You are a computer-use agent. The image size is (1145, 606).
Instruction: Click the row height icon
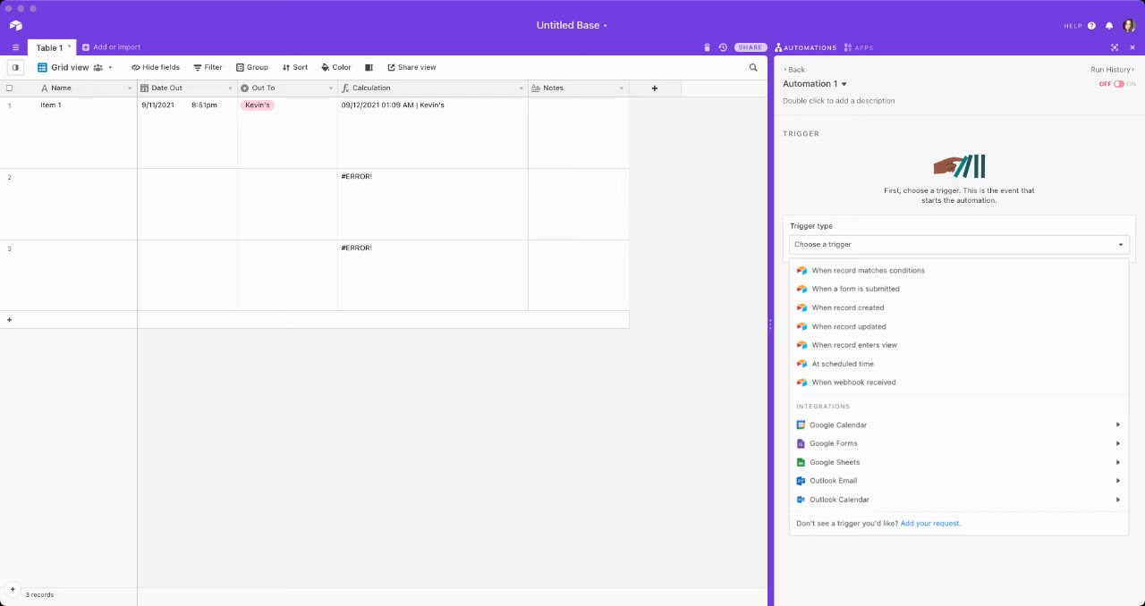(x=369, y=67)
